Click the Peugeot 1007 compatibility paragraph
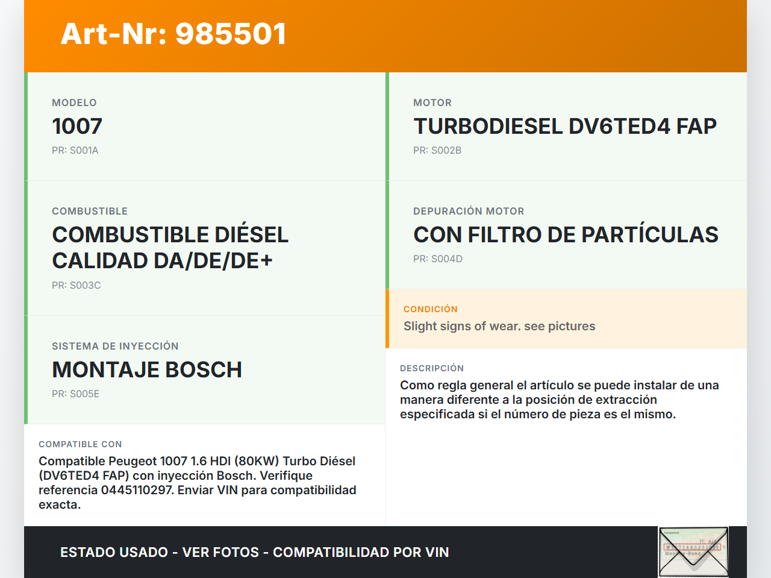 point(198,483)
